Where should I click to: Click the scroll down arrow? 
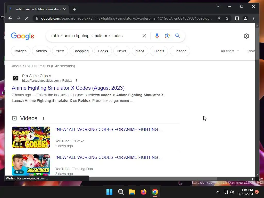(257, 175)
